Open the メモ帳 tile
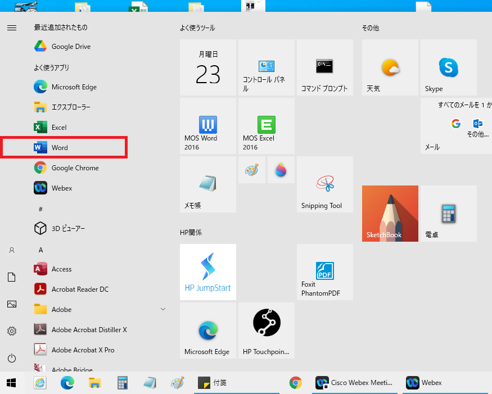The height and width of the screenshot is (394, 492). point(207,184)
